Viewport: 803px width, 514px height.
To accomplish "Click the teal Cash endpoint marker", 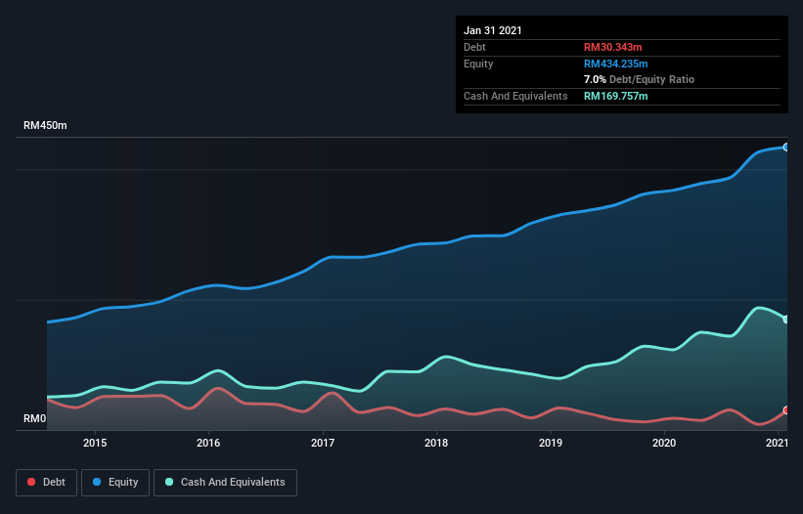I will tap(786, 320).
